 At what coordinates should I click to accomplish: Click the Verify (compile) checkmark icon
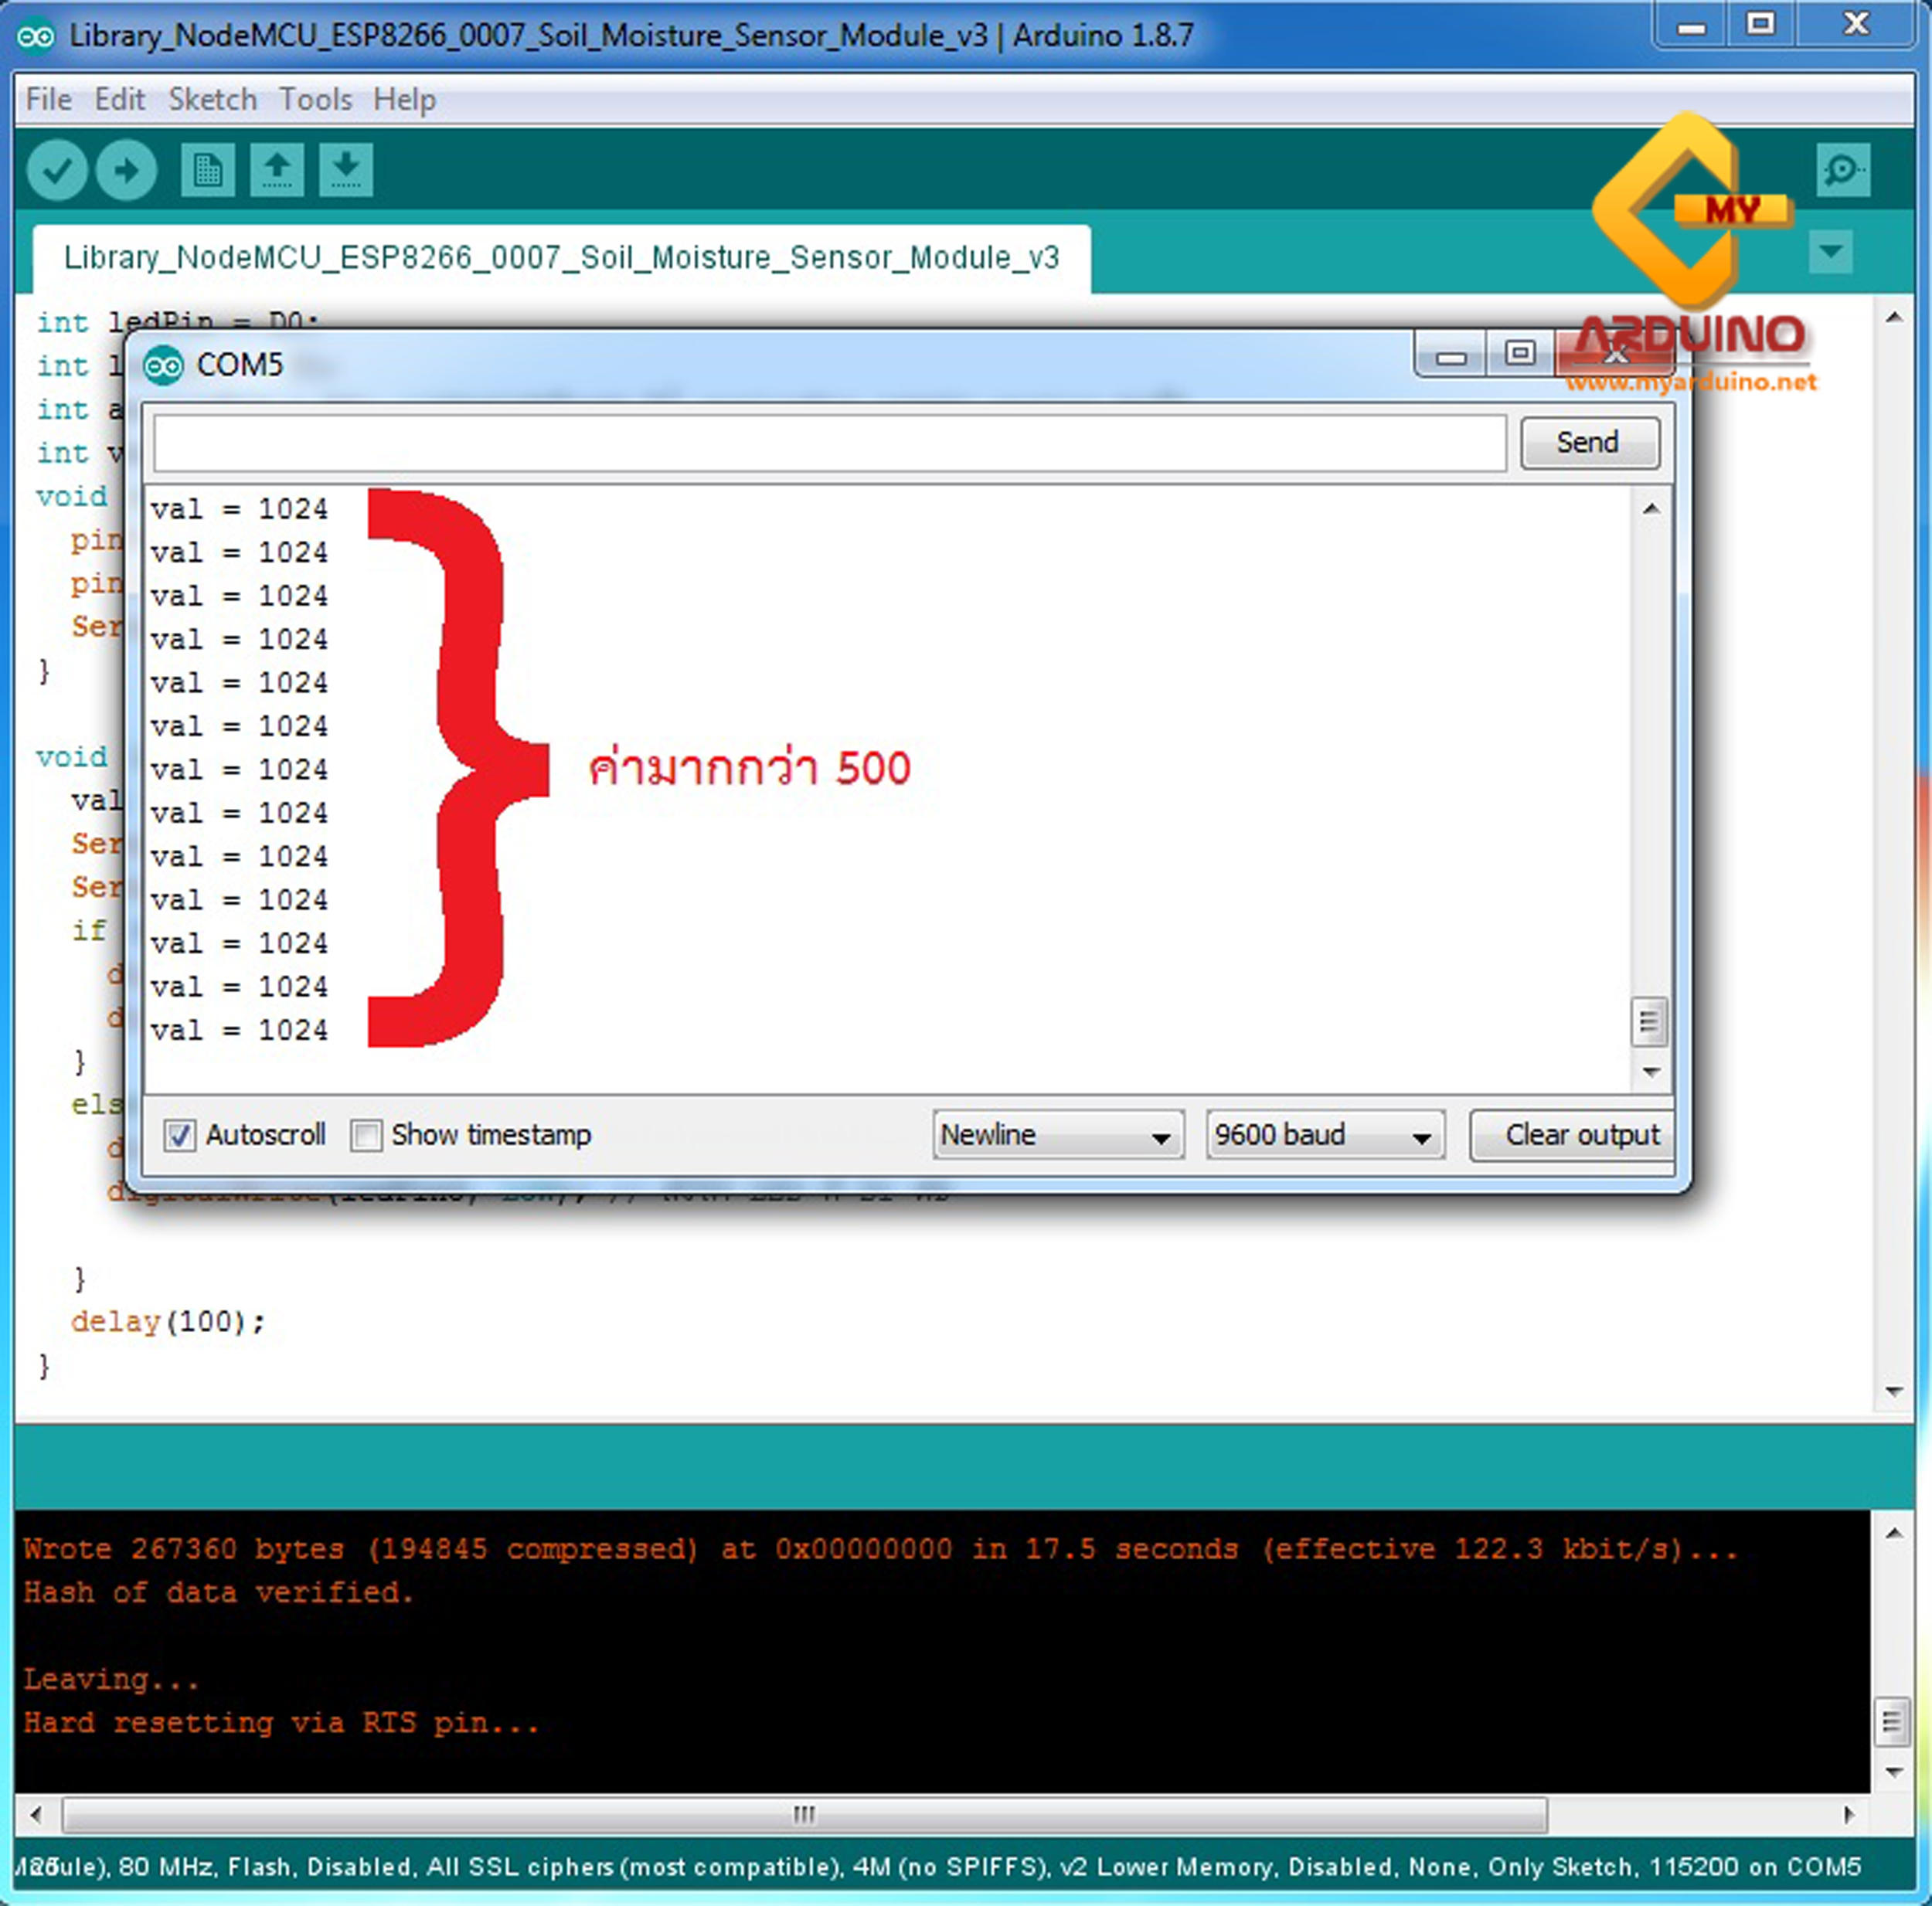click(56, 170)
